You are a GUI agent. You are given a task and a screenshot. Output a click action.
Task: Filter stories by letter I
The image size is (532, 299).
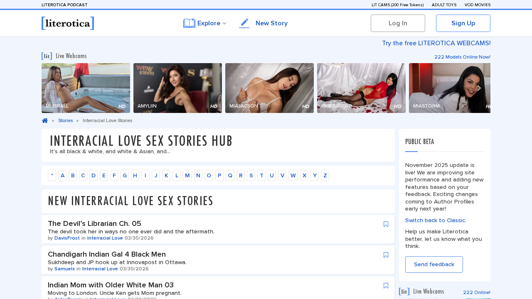click(x=145, y=175)
